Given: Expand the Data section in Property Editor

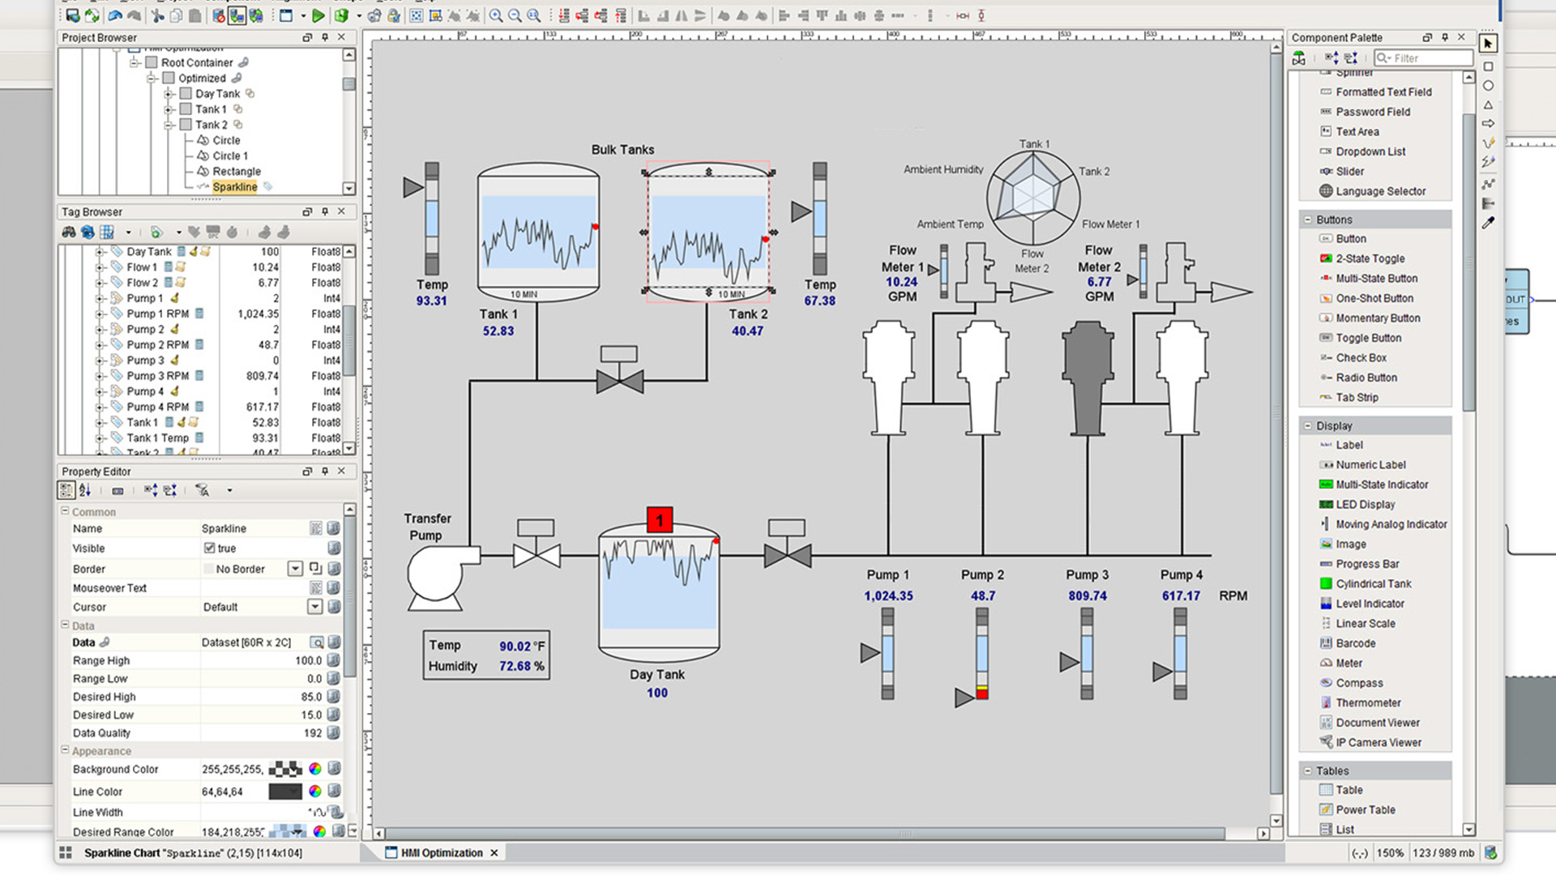Looking at the screenshot, I should [x=65, y=625].
